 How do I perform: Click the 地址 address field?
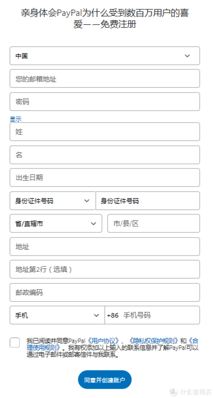click(105, 246)
